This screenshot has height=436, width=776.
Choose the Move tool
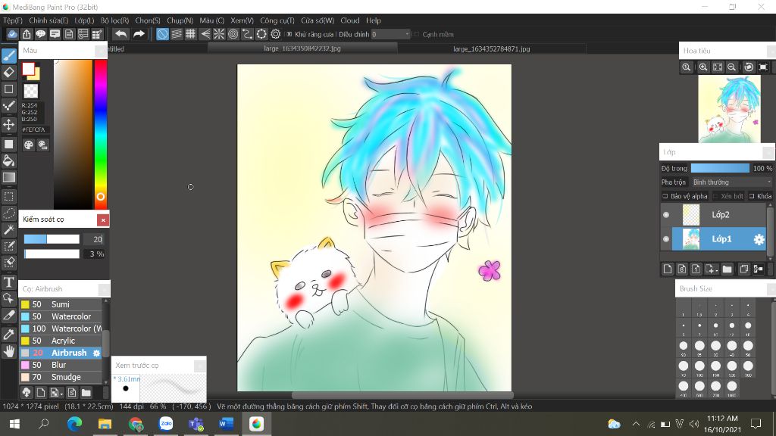[x=9, y=124]
